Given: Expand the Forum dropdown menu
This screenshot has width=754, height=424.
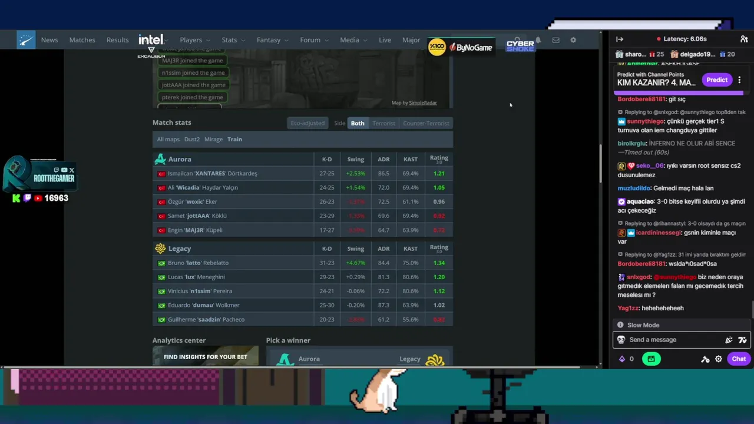Looking at the screenshot, I should 314,40.
